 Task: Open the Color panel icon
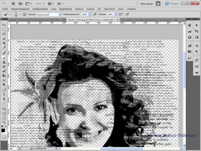tap(189, 46)
